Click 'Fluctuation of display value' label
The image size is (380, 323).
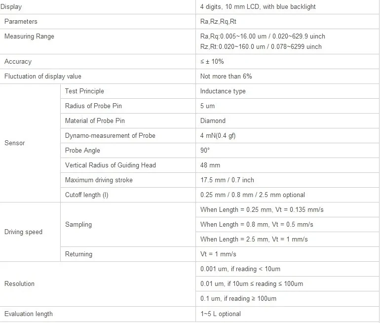pos(43,77)
